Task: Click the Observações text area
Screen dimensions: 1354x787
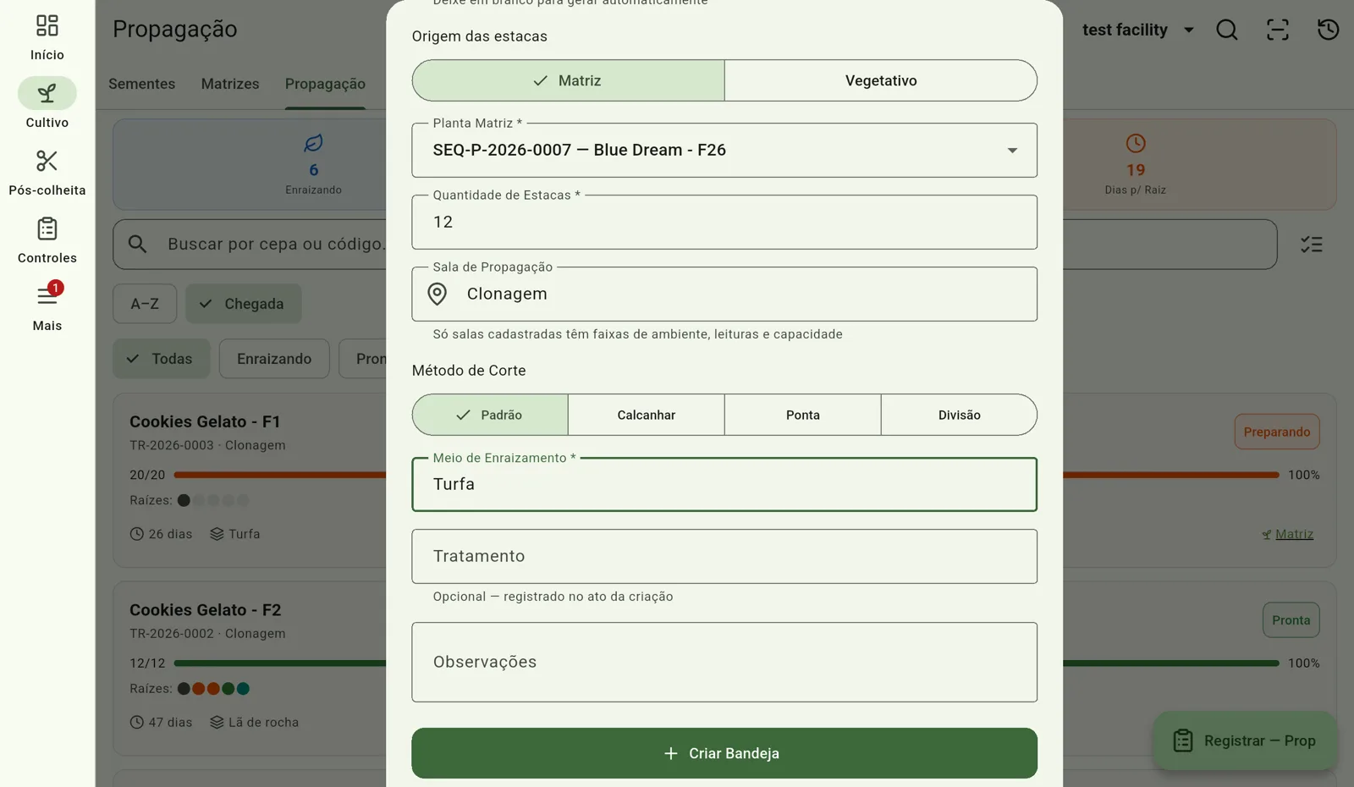Action: coord(724,663)
